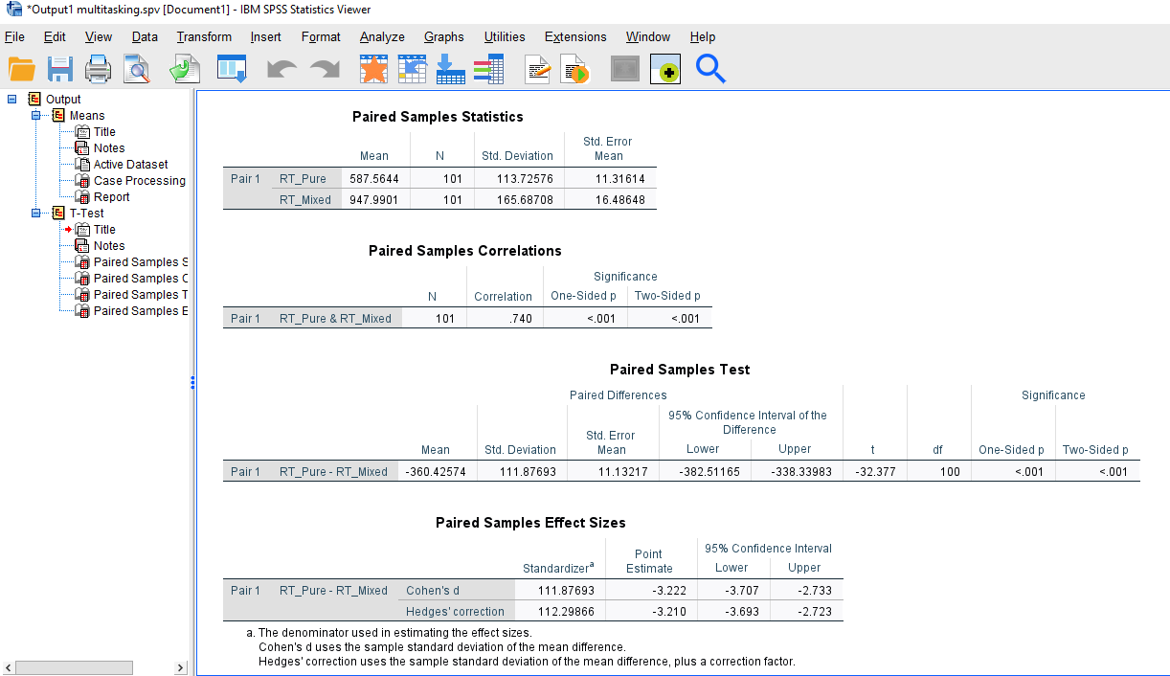Click the right arrow of outline scrollbar
This screenshot has width=1170, height=676.
tap(180, 667)
